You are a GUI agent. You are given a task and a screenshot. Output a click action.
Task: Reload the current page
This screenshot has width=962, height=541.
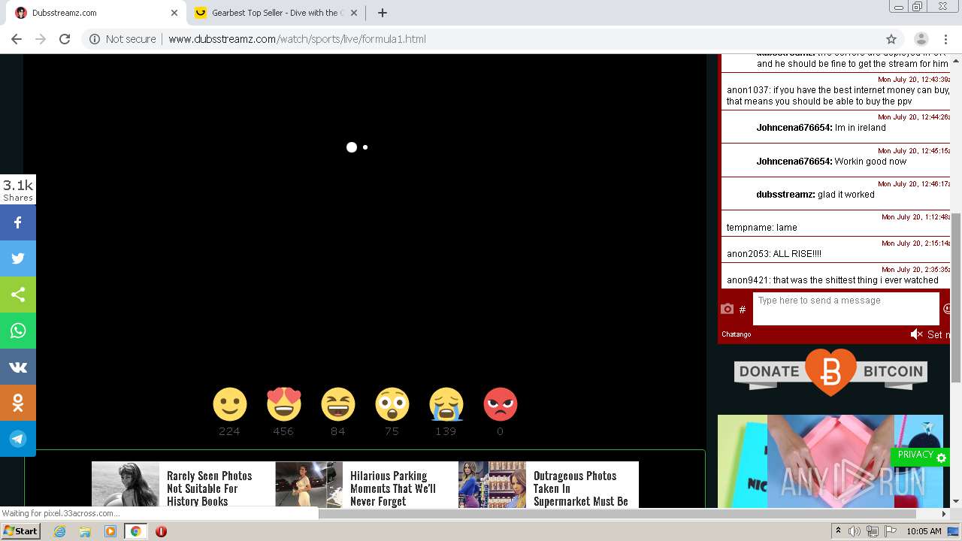65,39
